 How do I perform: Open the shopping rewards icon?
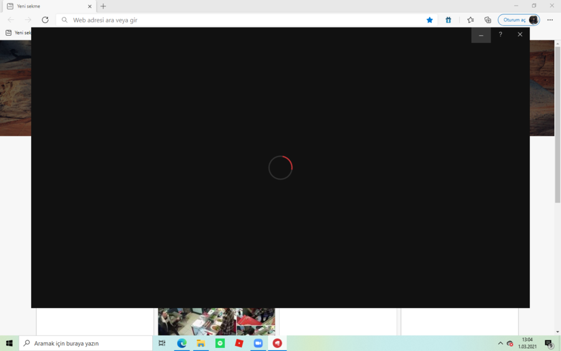(448, 20)
